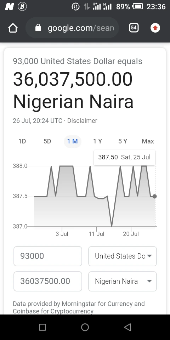Tap the Android recent apps square

click(x=42, y=327)
